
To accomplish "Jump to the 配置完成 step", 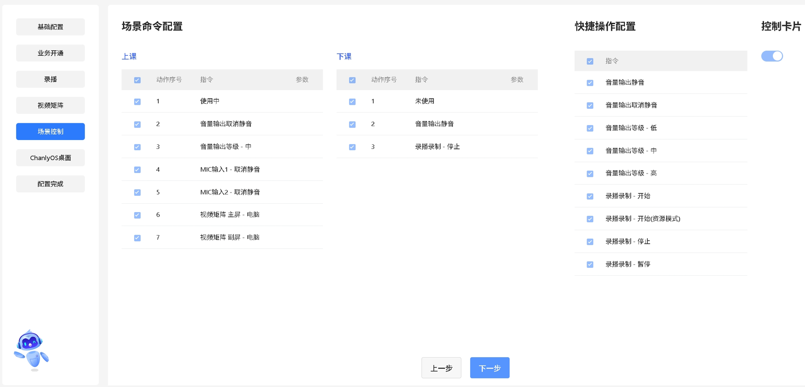I will (50, 184).
